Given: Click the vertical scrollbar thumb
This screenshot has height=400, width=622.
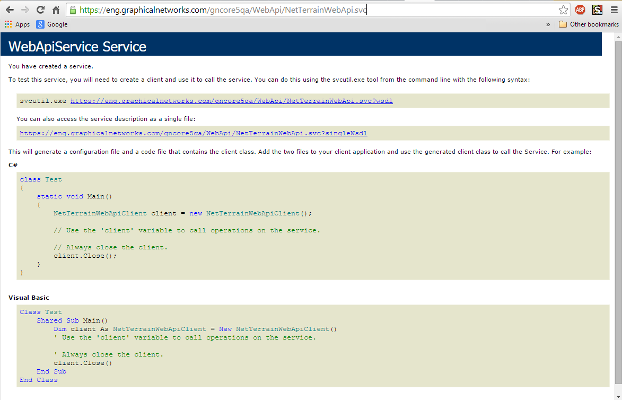Looking at the screenshot, I should pyautogui.click(x=617, y=212).
